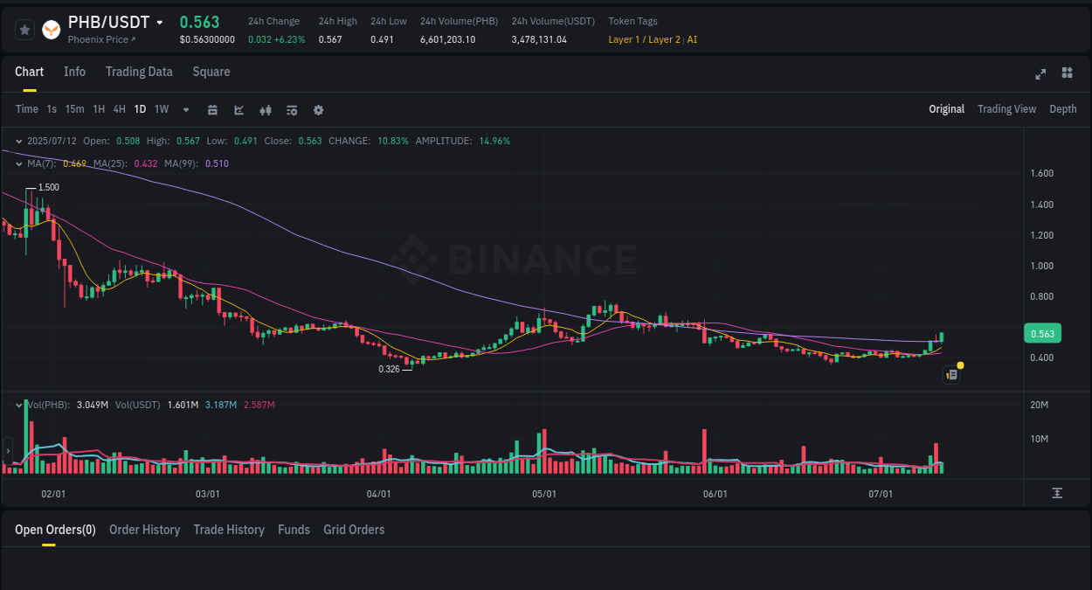Click the yellow order marker on the chart
This screenshot has width=1092, height=590.
tap(959, 364)
